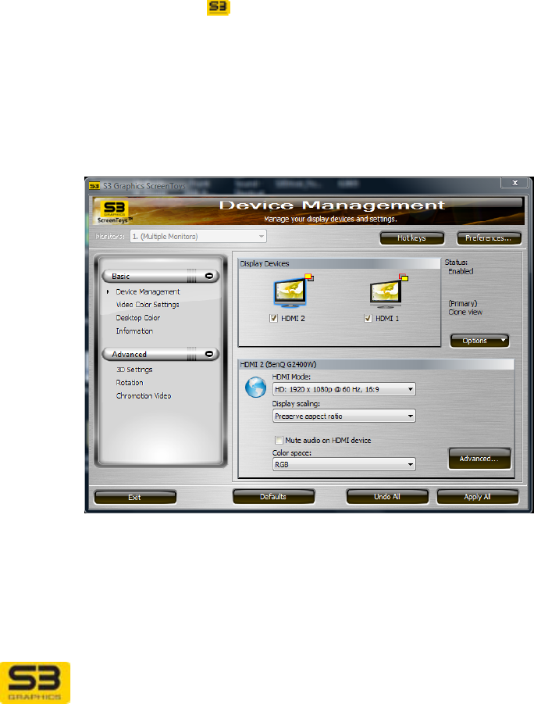Click the Hotkeys button
Viewport: 534px width, 704px height.
point(412,238)
